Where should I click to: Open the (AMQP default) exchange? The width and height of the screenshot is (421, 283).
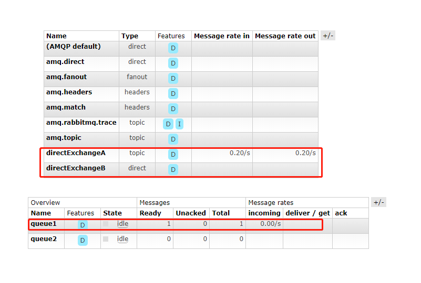click(x=73, y=46)
